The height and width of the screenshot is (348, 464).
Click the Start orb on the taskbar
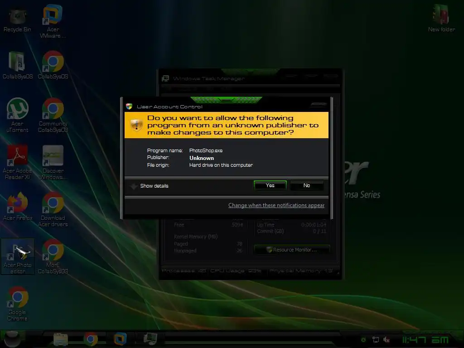12,339
